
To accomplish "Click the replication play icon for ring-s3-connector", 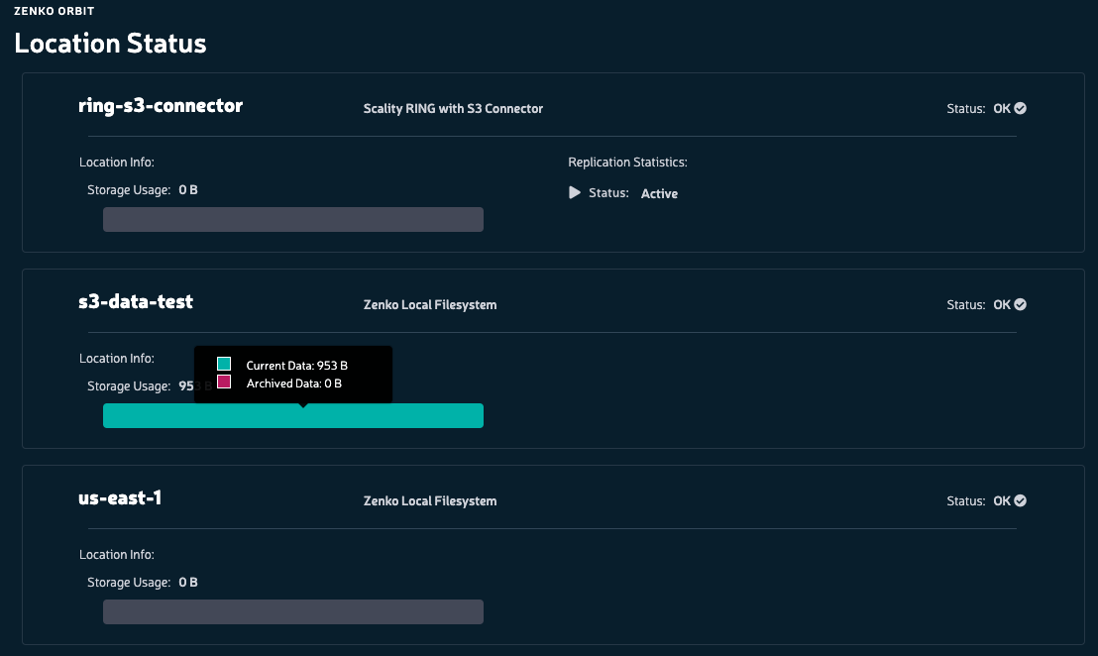I will click(574, 192).
